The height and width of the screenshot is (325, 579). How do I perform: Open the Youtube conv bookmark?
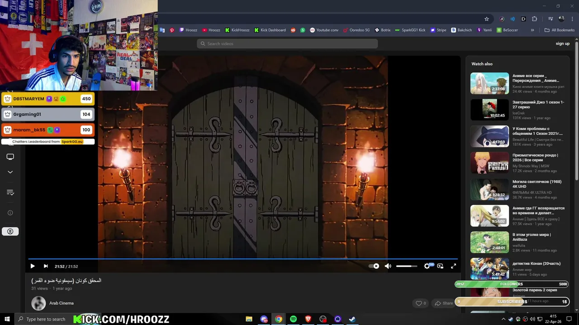tap(324, 30)
